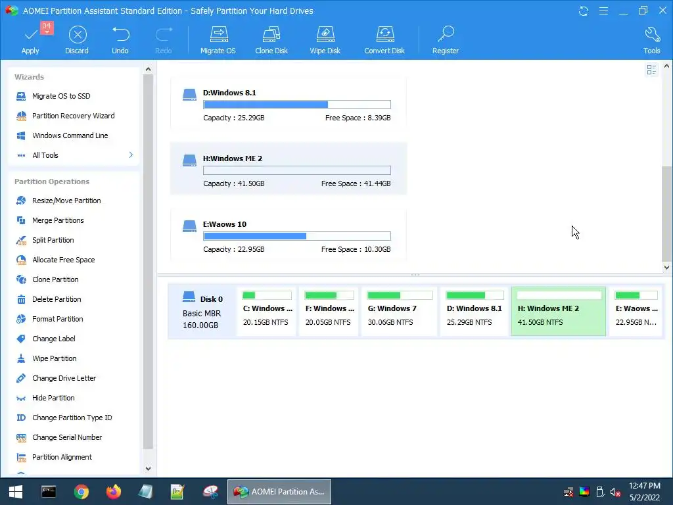Open the hamburger menu in the title bar
The height and width of the screenshot is (505, 673).
coord(603,11)
